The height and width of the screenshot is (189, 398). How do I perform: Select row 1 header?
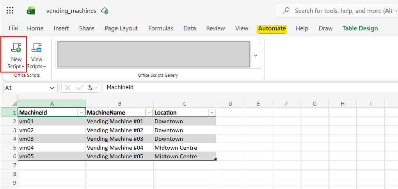9,113
